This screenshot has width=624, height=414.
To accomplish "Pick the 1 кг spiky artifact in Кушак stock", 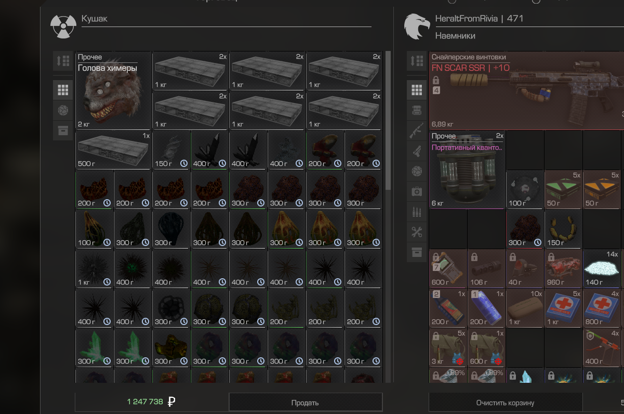I will [x=95, y=268].
